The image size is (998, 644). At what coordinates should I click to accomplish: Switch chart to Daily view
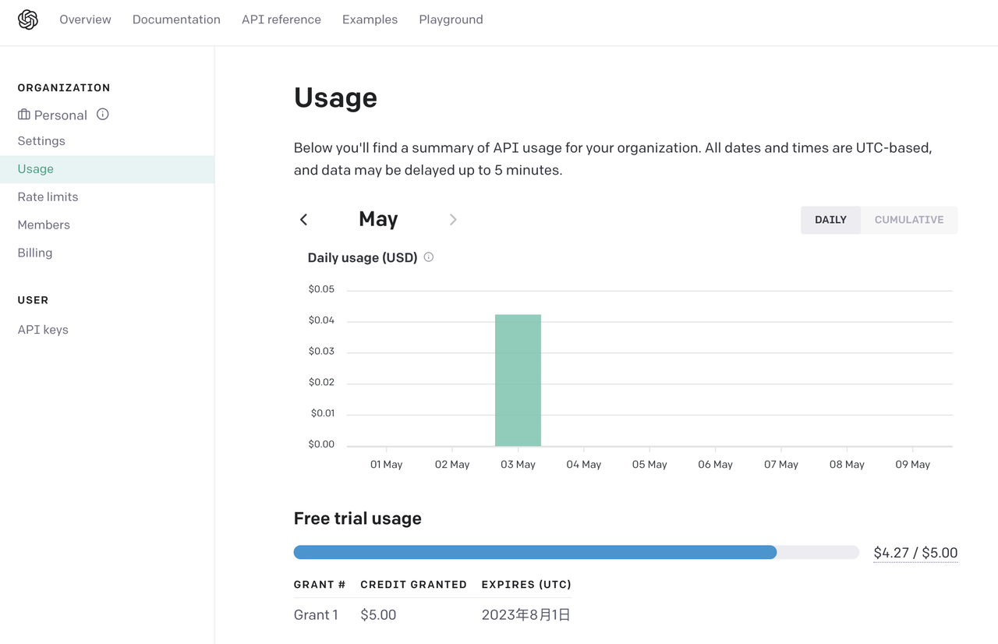[830, 220]
